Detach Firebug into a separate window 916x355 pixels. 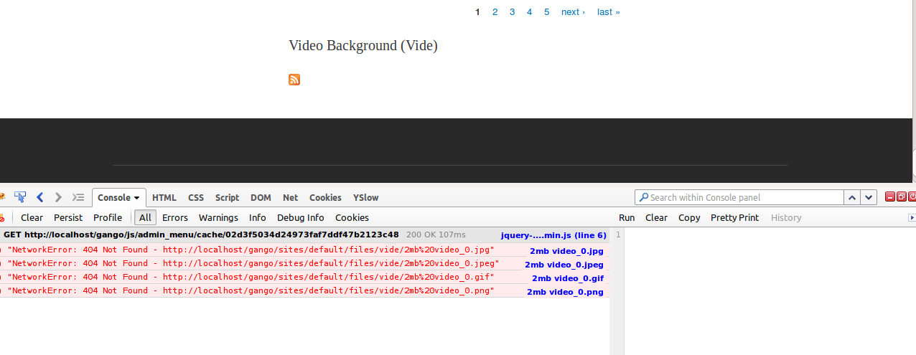tap(902, 197)
